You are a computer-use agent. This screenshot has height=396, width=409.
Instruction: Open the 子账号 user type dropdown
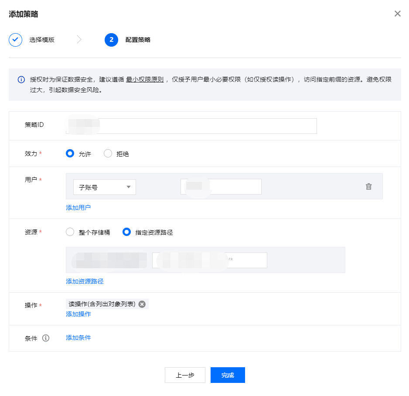pos(105,187)
